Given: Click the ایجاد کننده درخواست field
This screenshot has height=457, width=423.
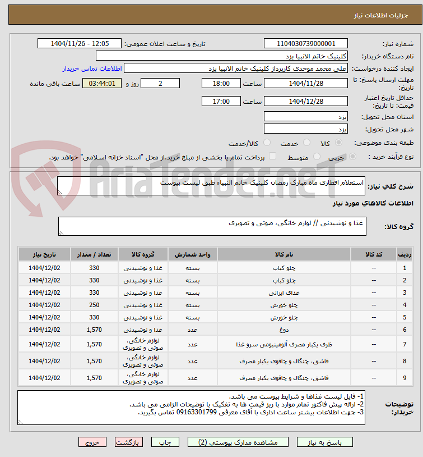Looking at the screenshot, I should pos(236,68).
